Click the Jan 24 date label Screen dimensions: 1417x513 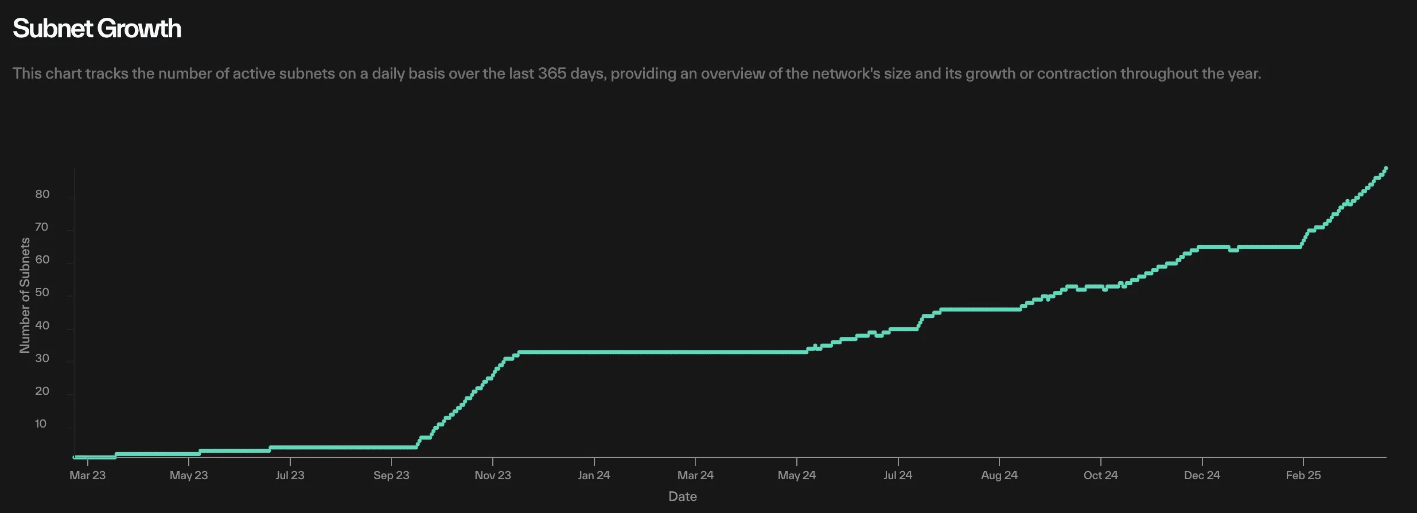pyautogui.click(x=594, y=475)
